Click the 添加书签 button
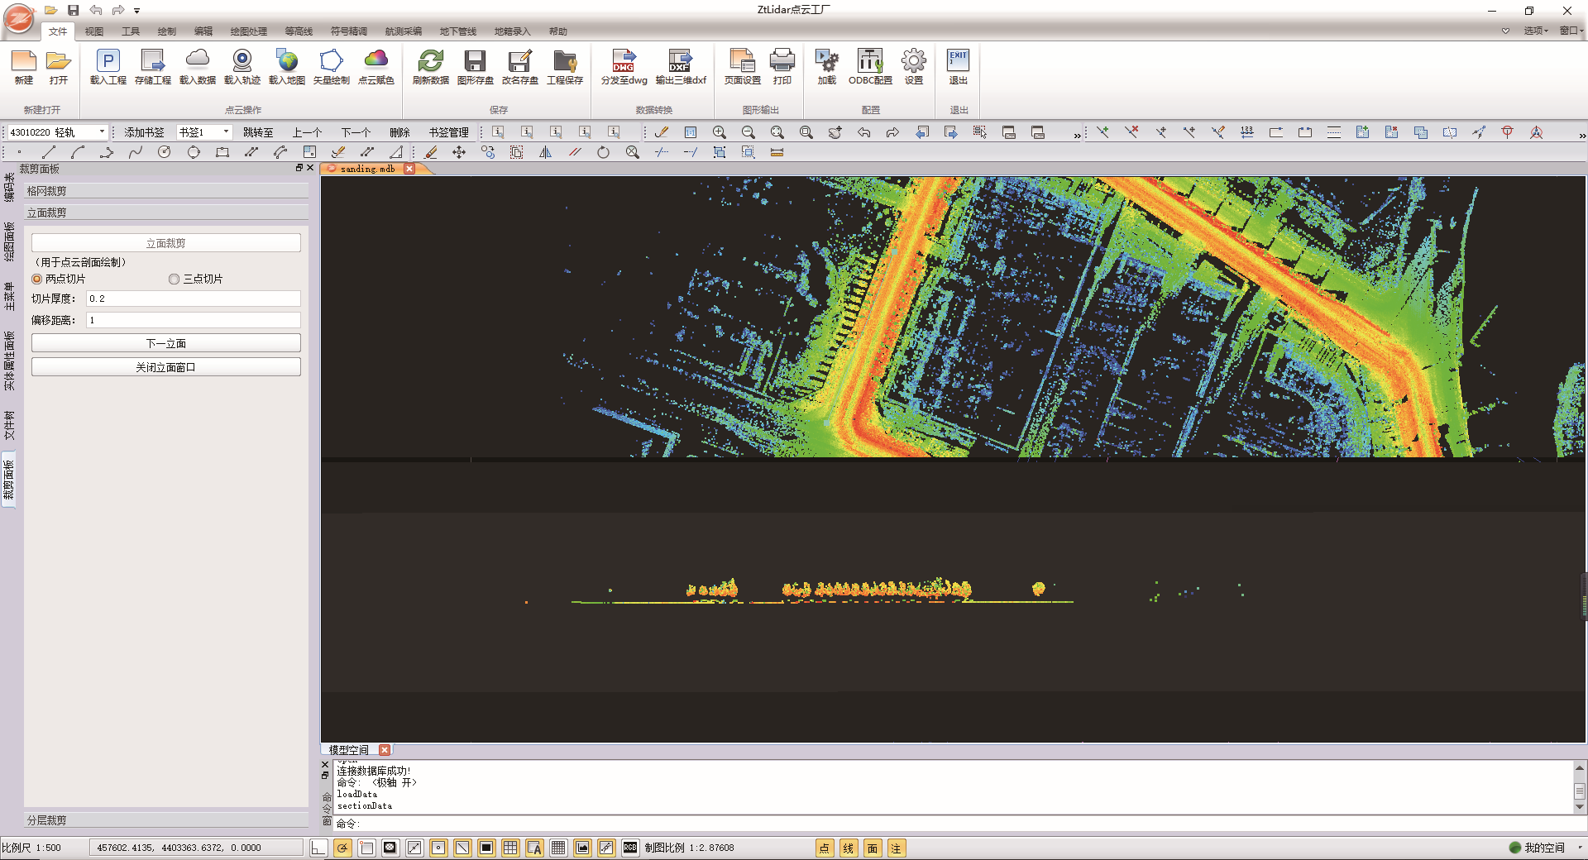 coord(144,132)
